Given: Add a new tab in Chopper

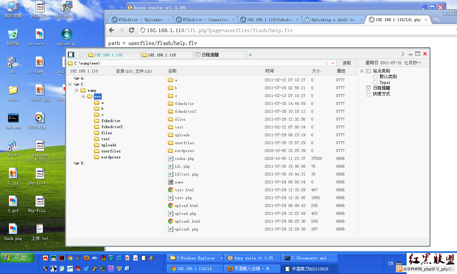Looking at the screenshot, I should click(x=250, y=55).
